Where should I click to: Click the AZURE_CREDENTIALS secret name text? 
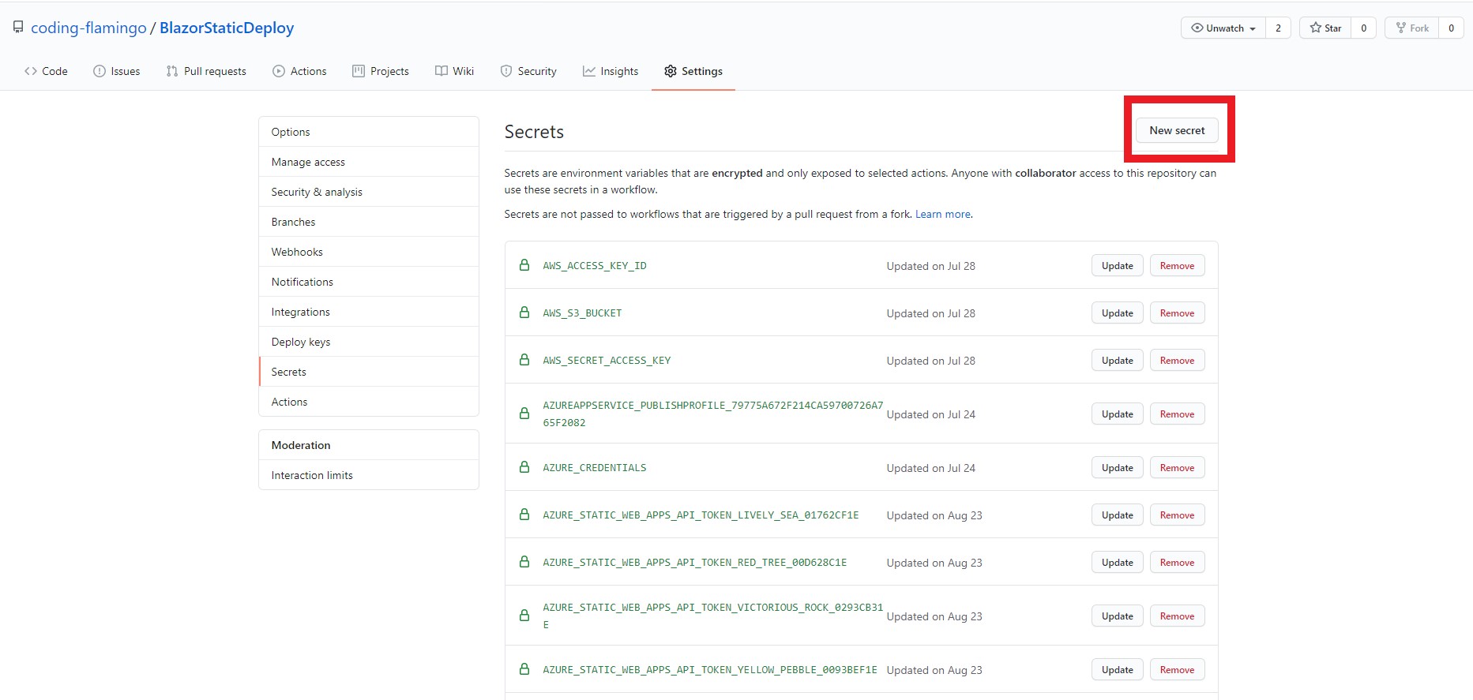click(594, 468)
